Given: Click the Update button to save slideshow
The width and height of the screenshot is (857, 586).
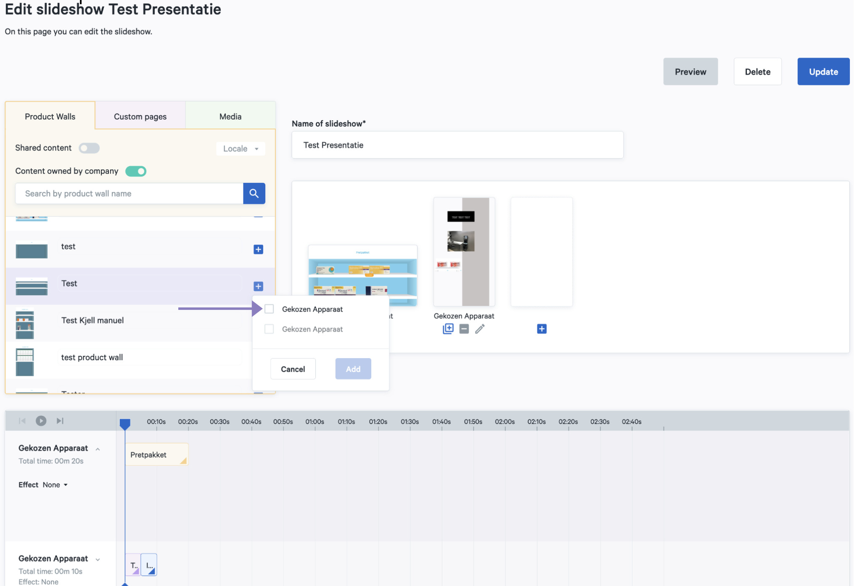Looking at the screenshot, I should coord(823,70).
